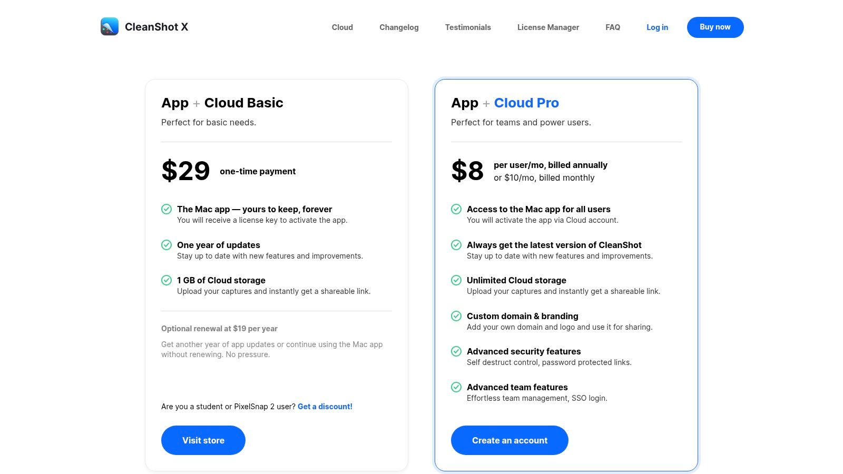Open the License Manager nav link
This screenshot has height=474, width=843.
[548, 27]
